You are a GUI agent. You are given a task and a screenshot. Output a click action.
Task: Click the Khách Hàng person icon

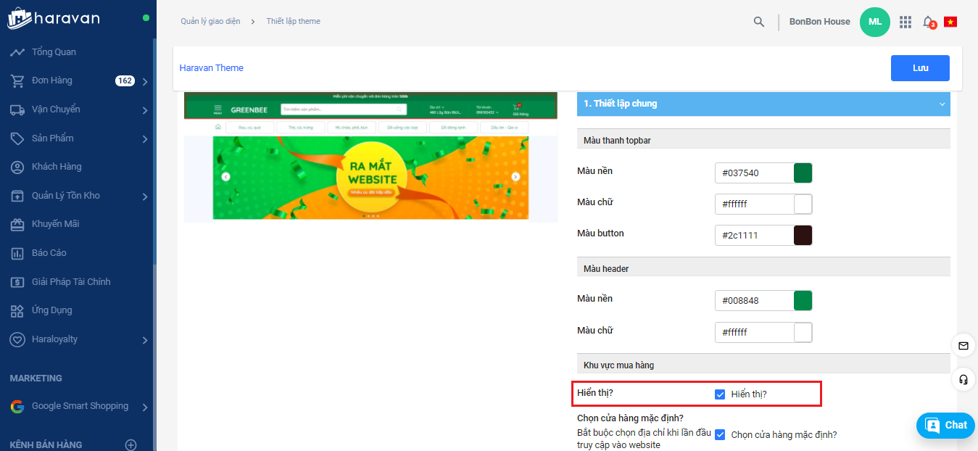click(x=17, y=167)
